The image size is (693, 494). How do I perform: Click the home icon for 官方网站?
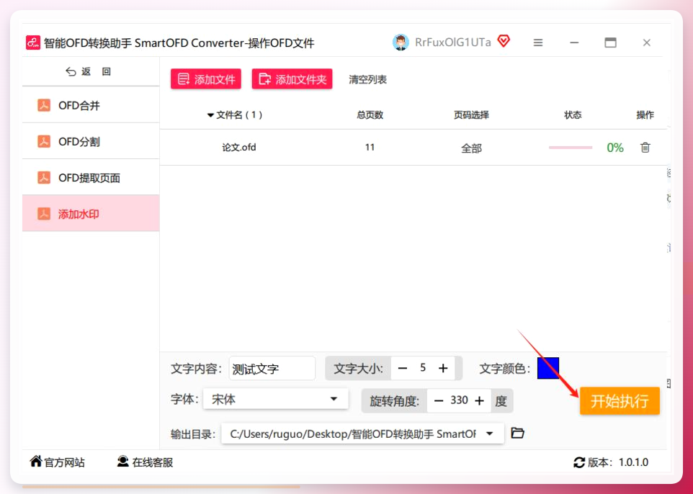pyautogui.click(x=36, y=462)
